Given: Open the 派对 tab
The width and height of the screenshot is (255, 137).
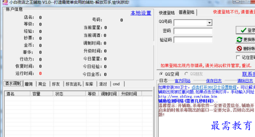Looking at the screenshot, I should click(x=103, y=84).
